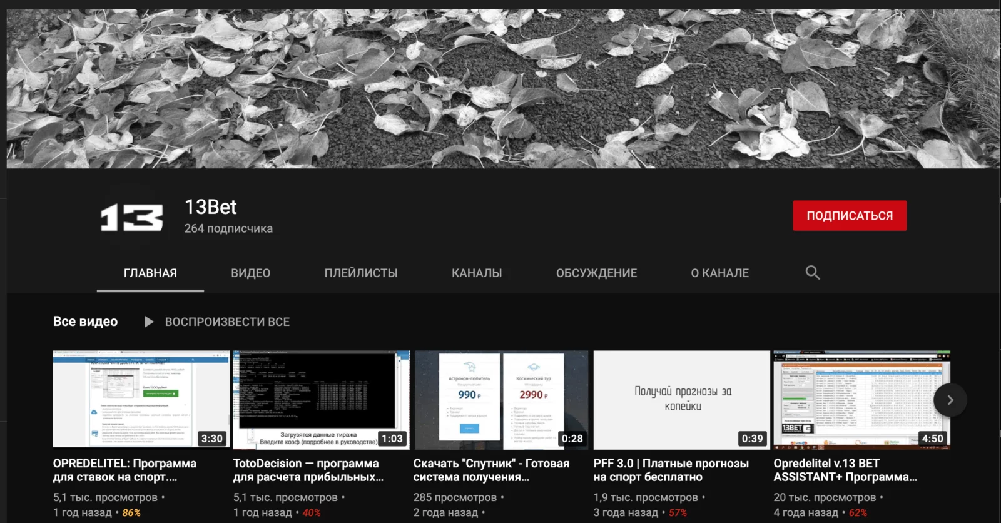
Task: Click 1 год назад under OPREDELITEL video
Action: click(x=83, y=513)
